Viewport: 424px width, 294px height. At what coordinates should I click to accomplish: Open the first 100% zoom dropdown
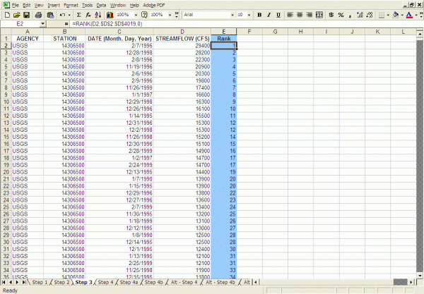click(136, 15)
